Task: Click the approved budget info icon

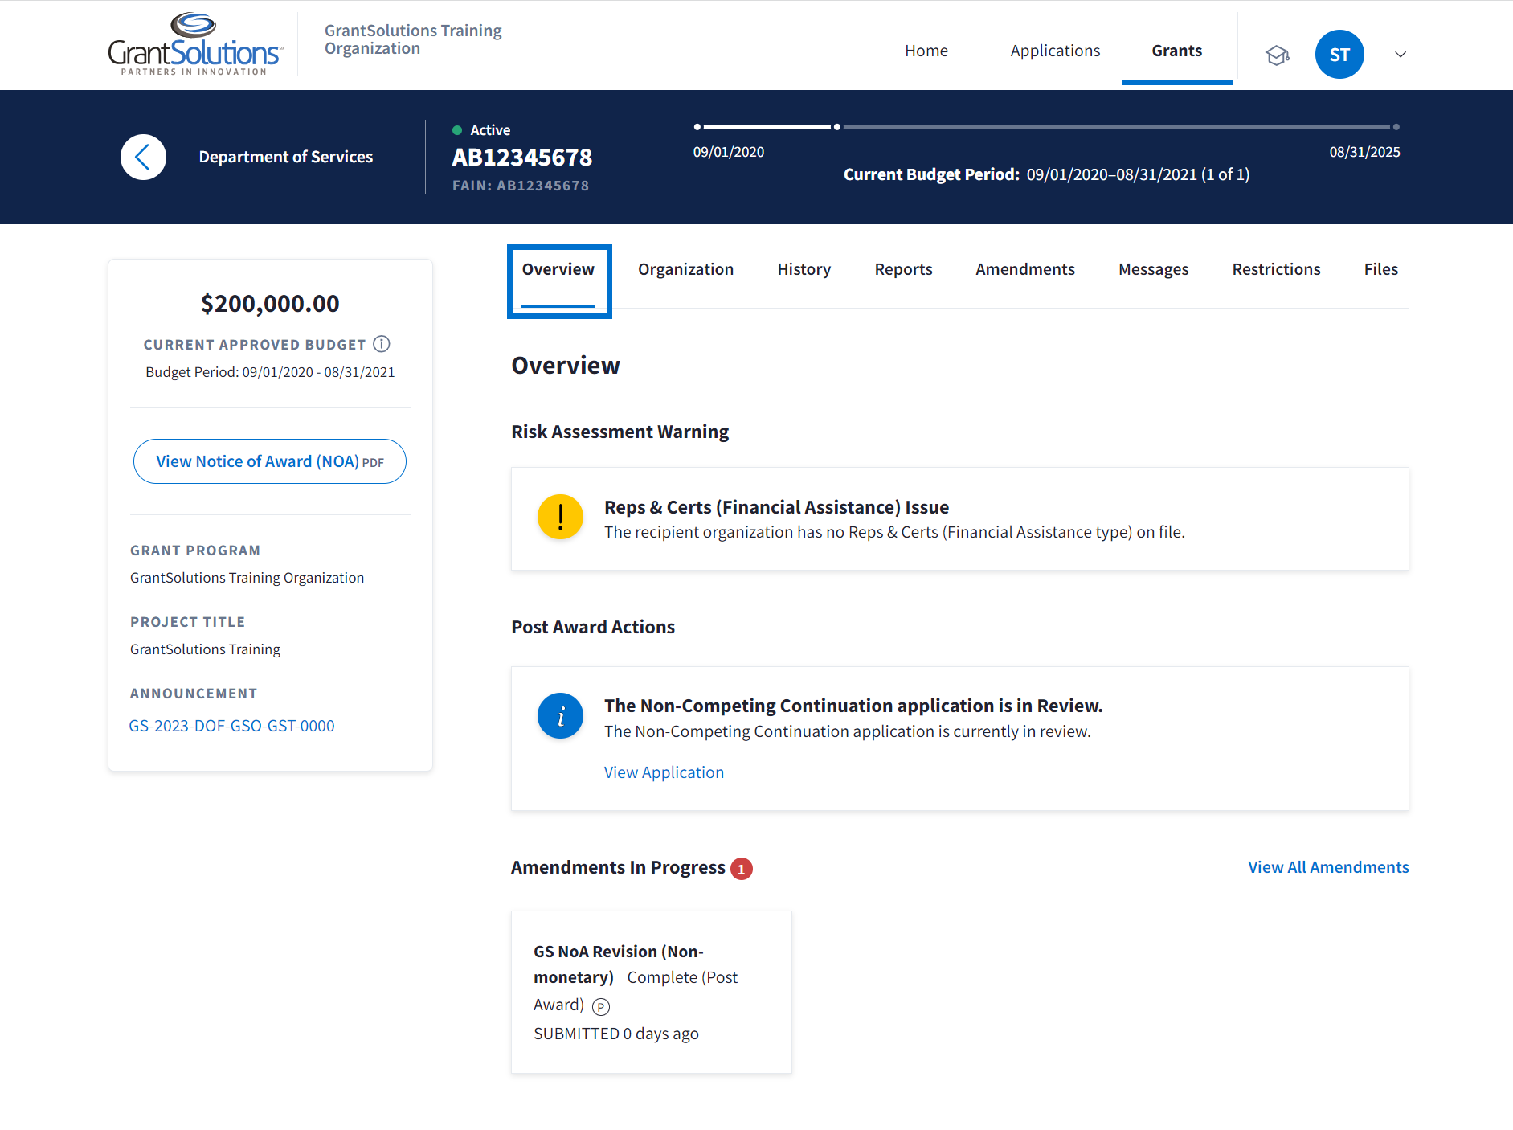Action: pos(382,344)
